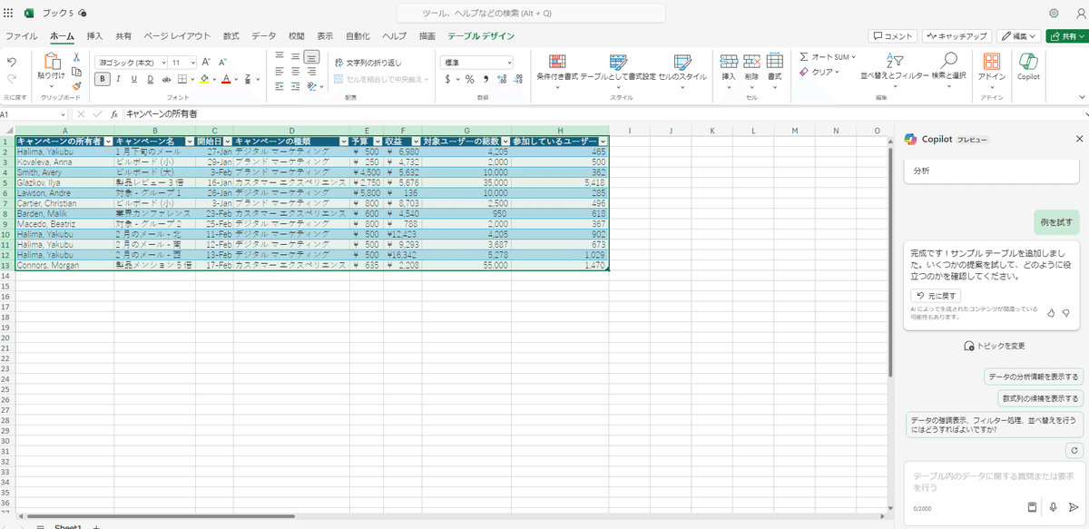1089x529 pixels.
Task: Click the 共有 share button
Action: pos(1065,36)
